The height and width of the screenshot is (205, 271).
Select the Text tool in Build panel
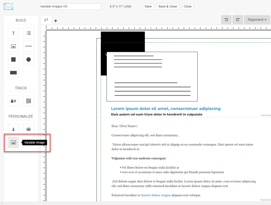click(x=13, y=33)
